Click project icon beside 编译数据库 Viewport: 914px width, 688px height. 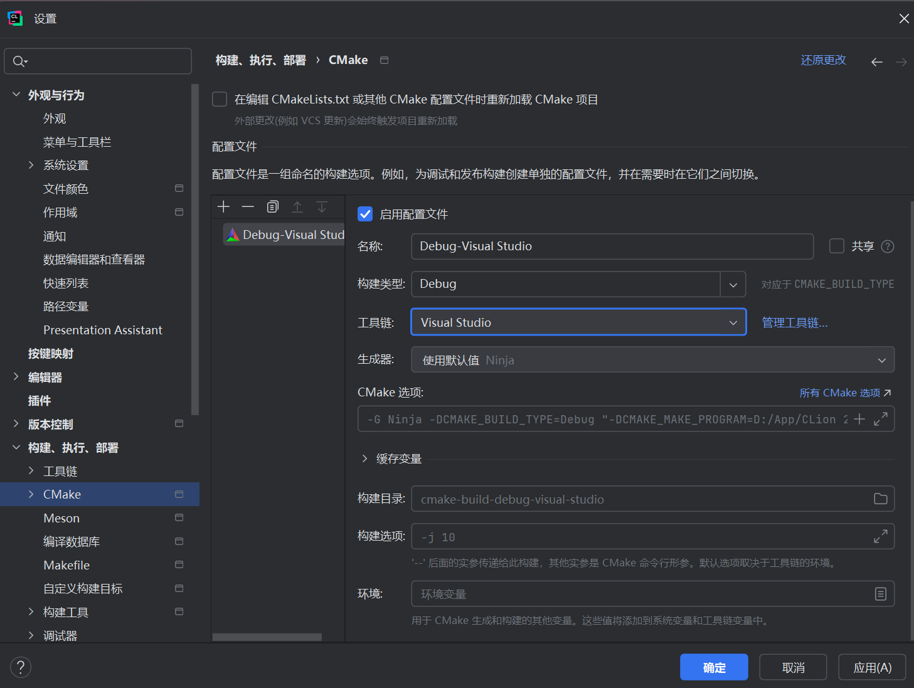(179, 541)
